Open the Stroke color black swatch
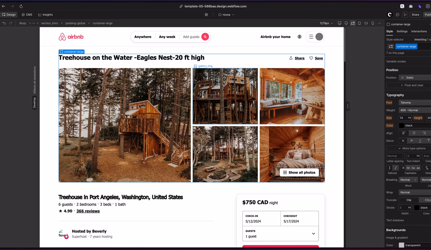The image size is (431, 250). tap(417, 208)
